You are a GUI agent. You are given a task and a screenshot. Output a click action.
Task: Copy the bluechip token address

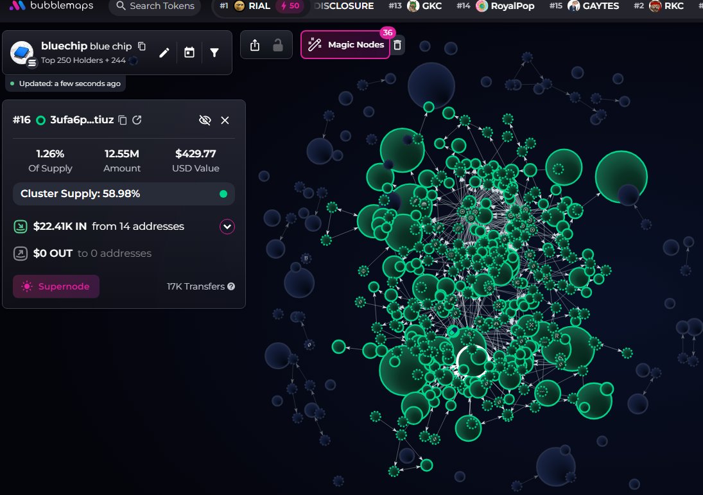click(142, 46)
